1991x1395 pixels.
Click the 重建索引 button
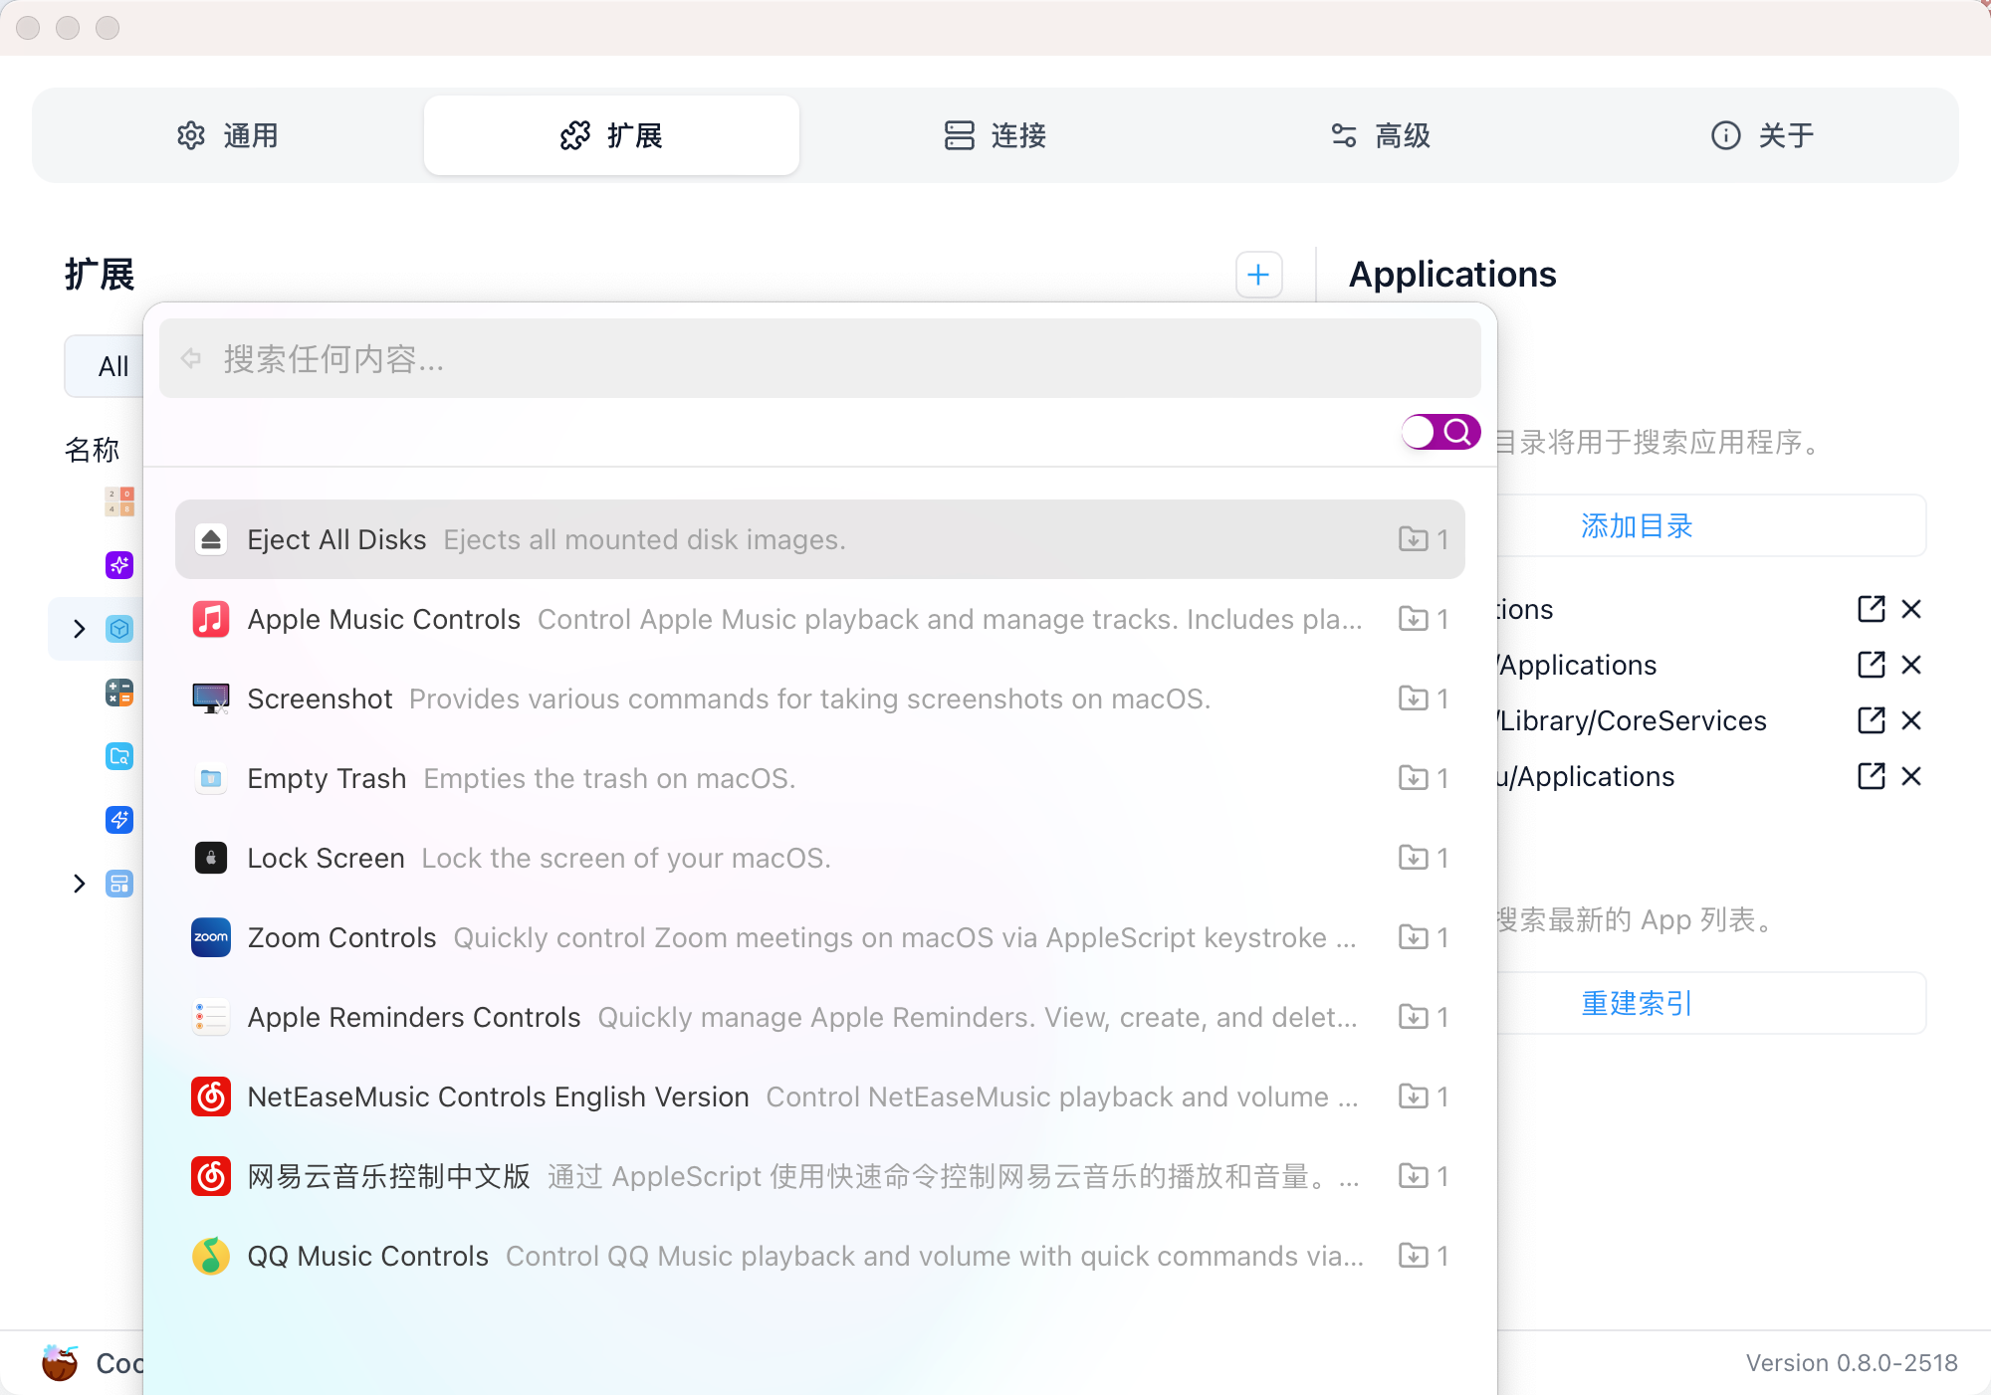[x=1637, y=1003]
